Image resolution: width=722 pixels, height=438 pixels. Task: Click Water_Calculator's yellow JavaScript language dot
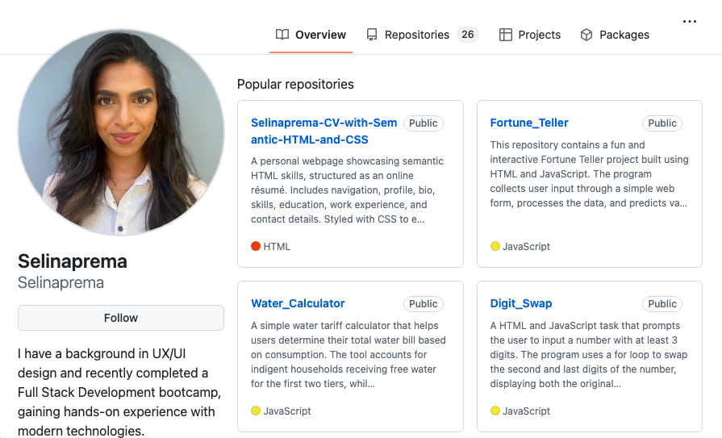256,411
